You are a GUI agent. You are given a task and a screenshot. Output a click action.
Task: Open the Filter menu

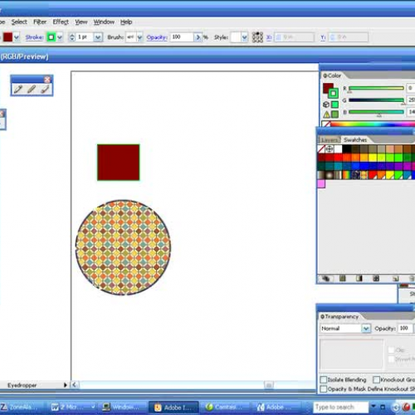pyautogui.click(x=40, y=22)
